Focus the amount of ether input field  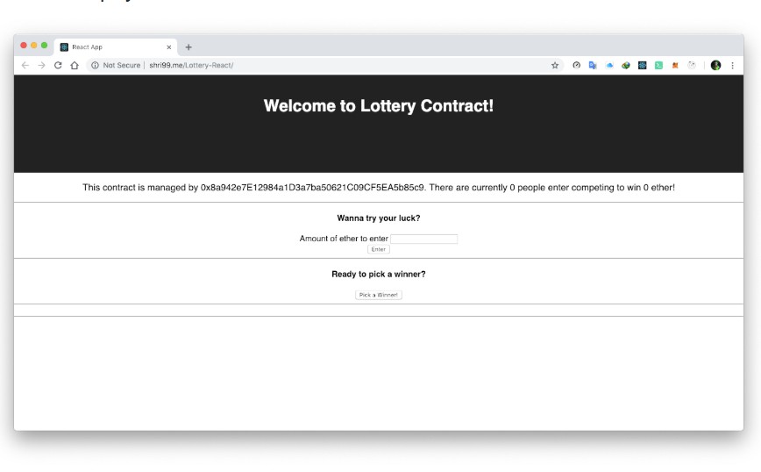click(423, 239)
